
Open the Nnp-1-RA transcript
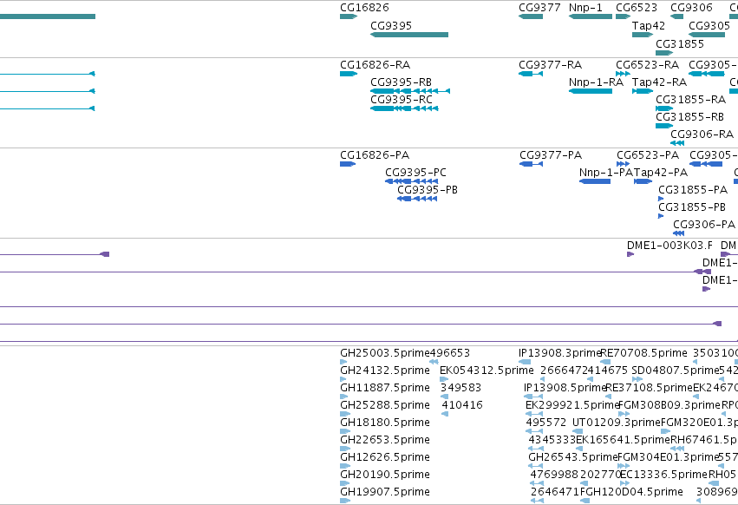pos(591,91)
